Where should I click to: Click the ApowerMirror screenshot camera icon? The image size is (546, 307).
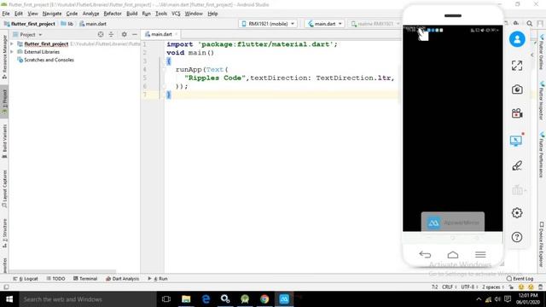click(517, 90)
